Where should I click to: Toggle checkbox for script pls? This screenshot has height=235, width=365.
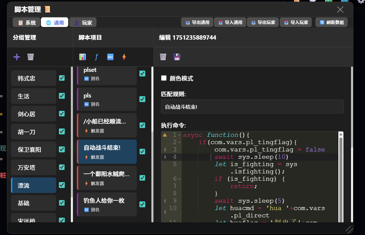[142, 99]
